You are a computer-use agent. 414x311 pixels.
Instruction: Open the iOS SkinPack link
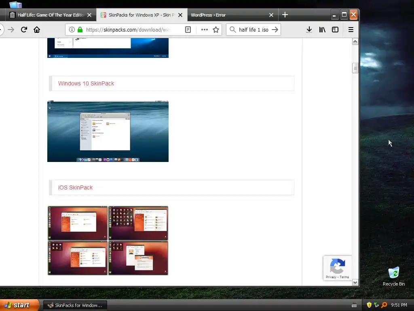point(75,187)
